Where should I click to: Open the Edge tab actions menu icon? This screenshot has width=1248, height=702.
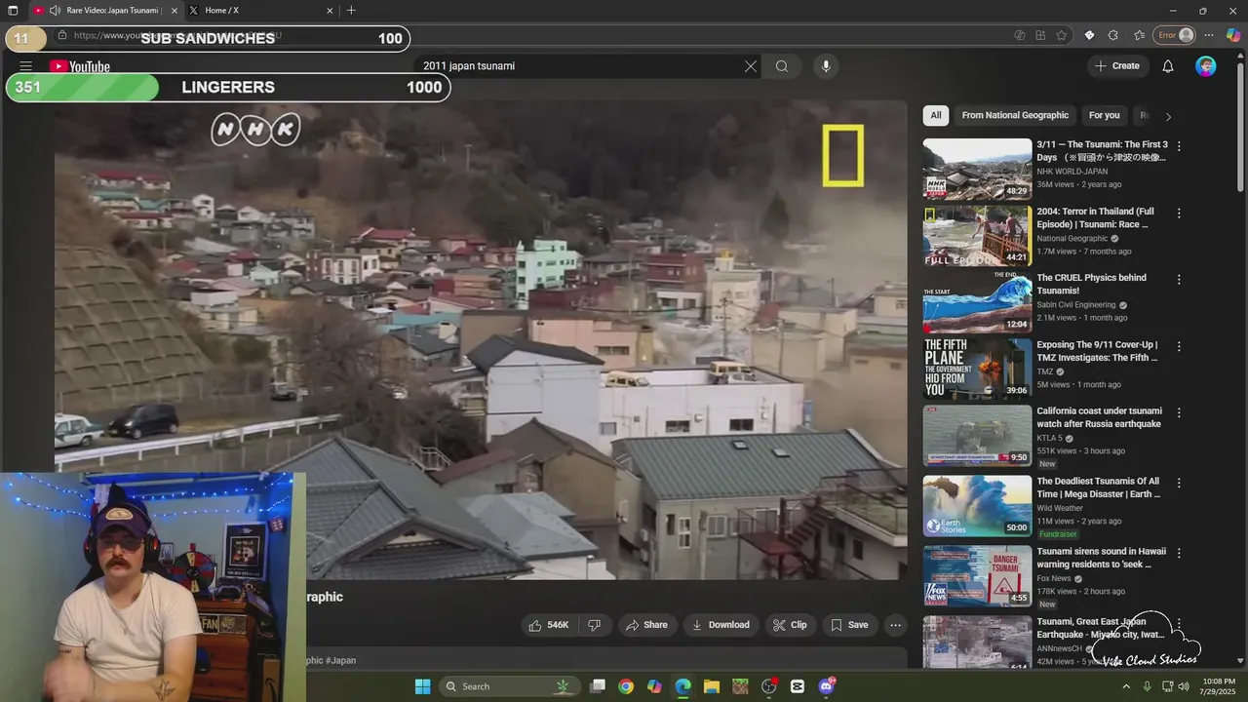(x=13, y=11)
